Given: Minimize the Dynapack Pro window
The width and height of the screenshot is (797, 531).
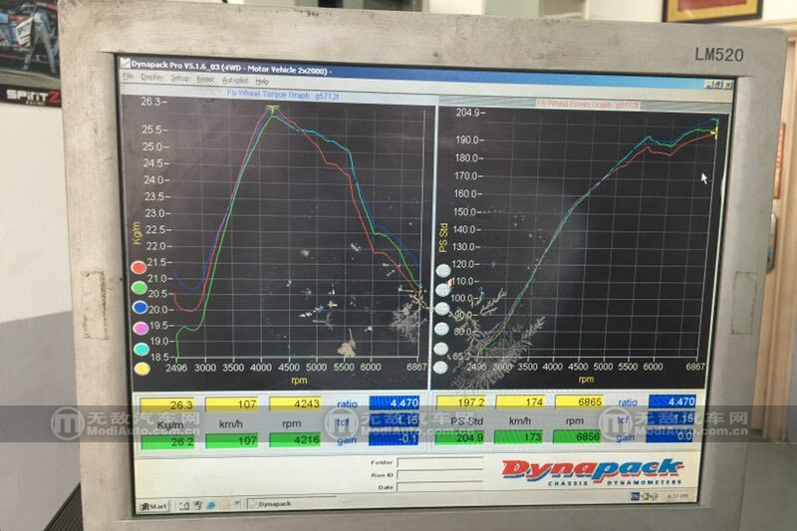Looking at the screenshot, I should [709, 85].
